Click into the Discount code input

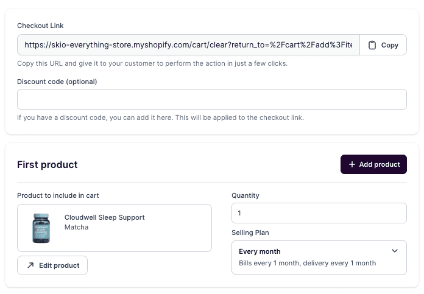tap(211, 99)
